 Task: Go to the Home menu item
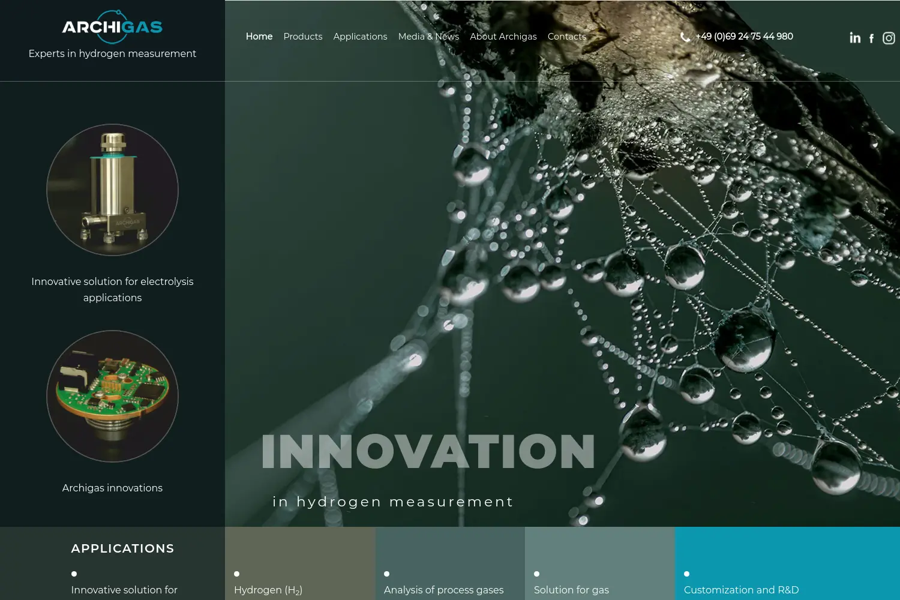259,37
